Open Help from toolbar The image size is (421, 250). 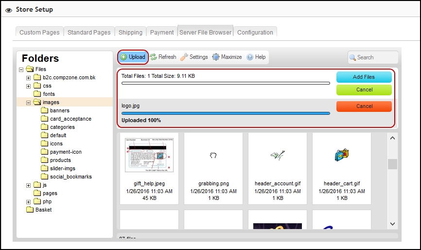(256, 57)
